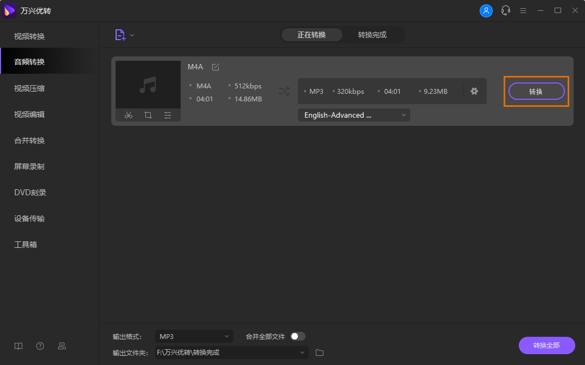The image size is (585, 365).
Task: Switch to the 转换完成 tab
Action: point(372,35)
